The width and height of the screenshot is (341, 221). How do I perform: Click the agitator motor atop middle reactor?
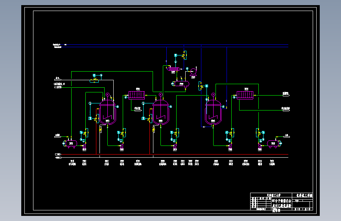(x=160, y=95)
